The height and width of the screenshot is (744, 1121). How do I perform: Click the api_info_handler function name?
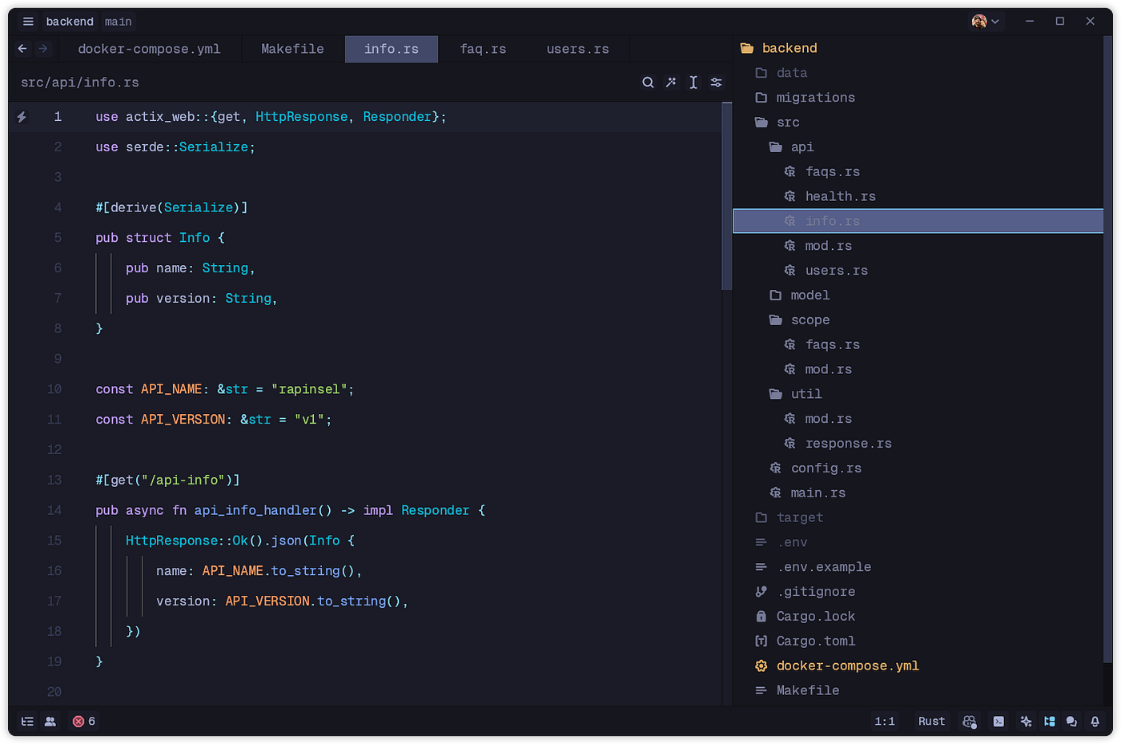click(x=255, y=511)
